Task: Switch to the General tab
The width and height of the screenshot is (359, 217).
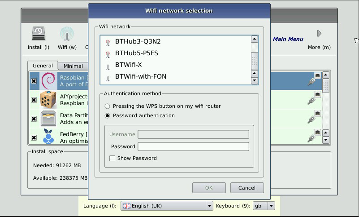Action: (43, 66)
